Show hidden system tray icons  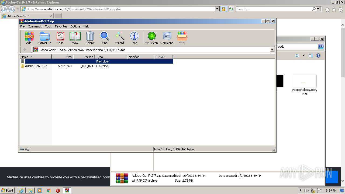301,190
